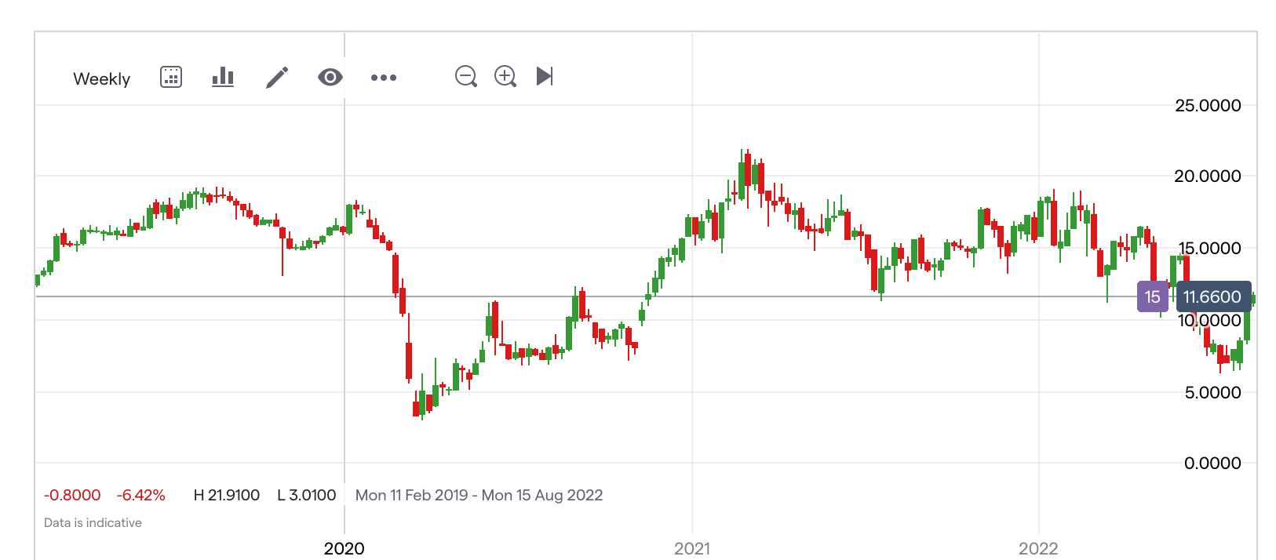Click the 2020 year label on time axis

(345, 548)
